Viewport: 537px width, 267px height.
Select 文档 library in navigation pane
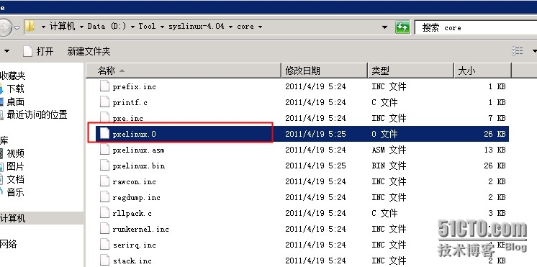tap(15, 179)
